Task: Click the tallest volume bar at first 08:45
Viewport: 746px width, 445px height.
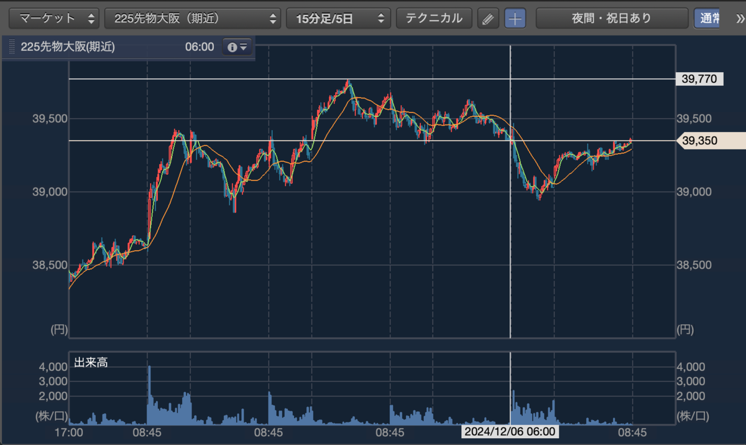Action: point(149,395)
